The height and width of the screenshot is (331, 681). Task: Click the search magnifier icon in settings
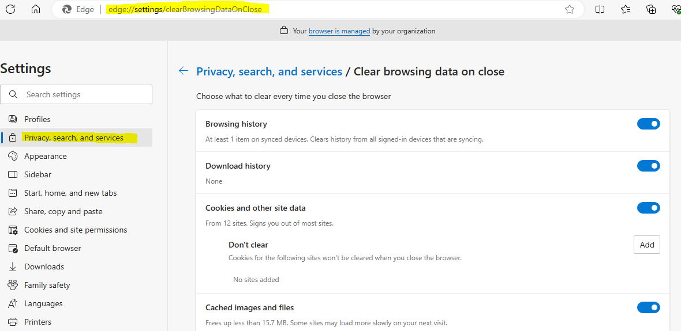13,94
